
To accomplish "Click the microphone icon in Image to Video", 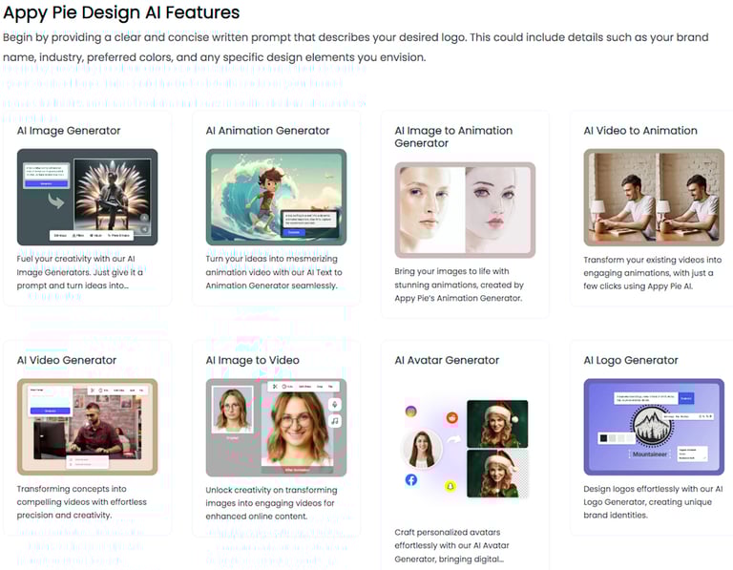I will click(334, 404).
